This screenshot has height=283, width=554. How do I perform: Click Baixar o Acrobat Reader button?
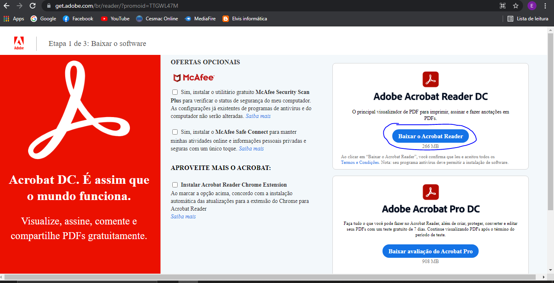(431, 136)
